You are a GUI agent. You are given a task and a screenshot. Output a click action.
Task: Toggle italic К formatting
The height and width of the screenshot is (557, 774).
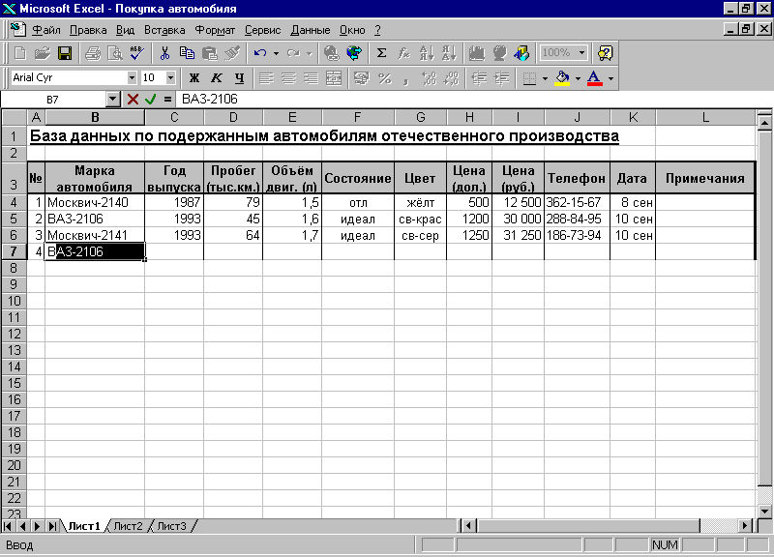coord(217,78)
